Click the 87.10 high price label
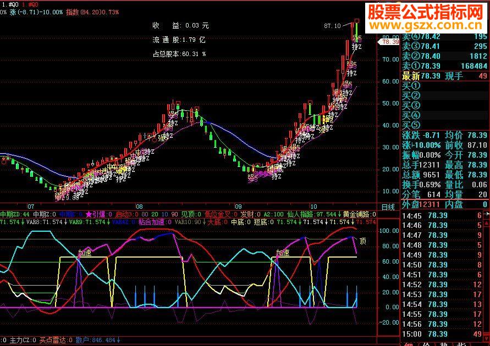The height and width of the screenshot is (346, 490). tap(333, 26)
